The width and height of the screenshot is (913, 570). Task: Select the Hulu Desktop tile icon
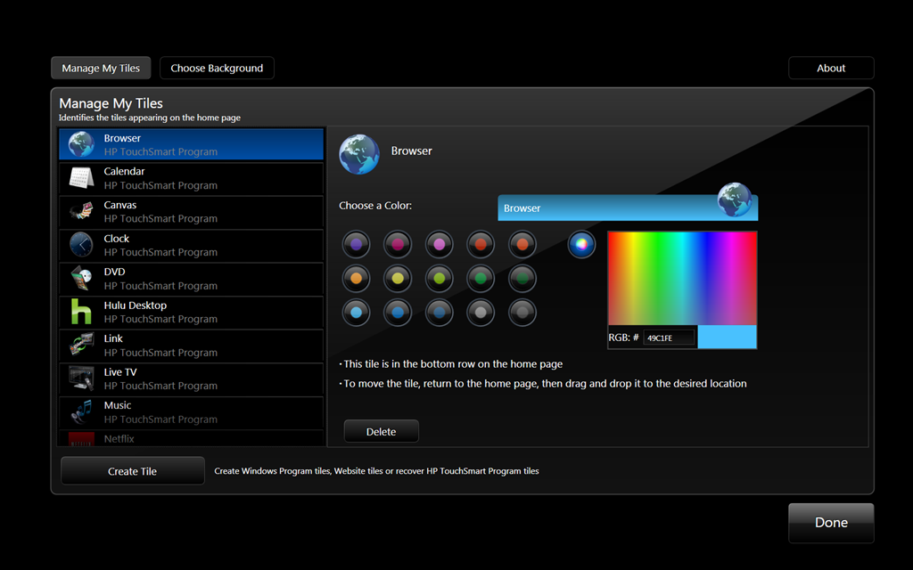coord(81,312)
